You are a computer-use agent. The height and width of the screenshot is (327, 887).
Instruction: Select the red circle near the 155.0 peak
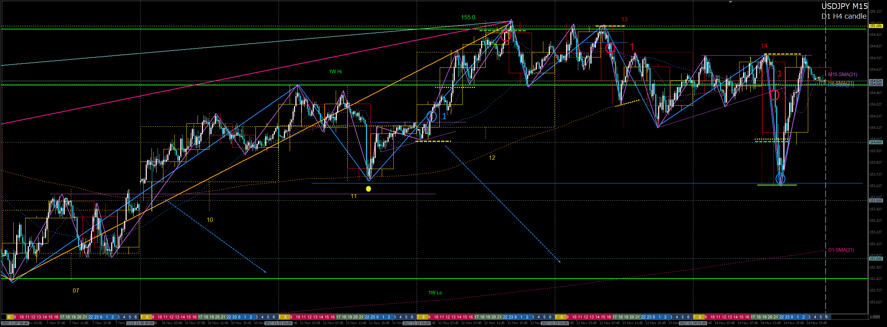pos(506,36)
